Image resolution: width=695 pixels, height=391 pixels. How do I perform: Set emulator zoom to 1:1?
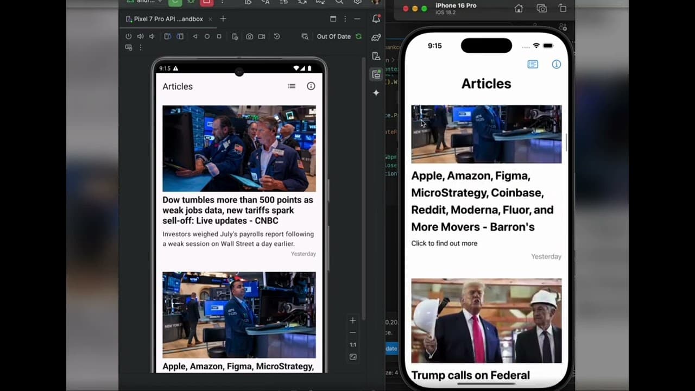point(353,344)
